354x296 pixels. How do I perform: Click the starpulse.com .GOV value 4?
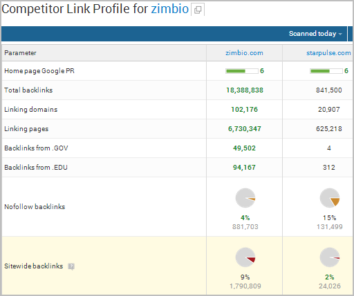pyautogui.click(x=329, y=148)
